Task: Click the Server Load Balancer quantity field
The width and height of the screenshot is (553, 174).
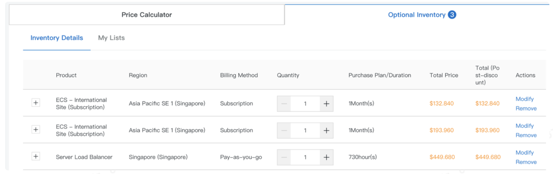Action: pos(305,157)
